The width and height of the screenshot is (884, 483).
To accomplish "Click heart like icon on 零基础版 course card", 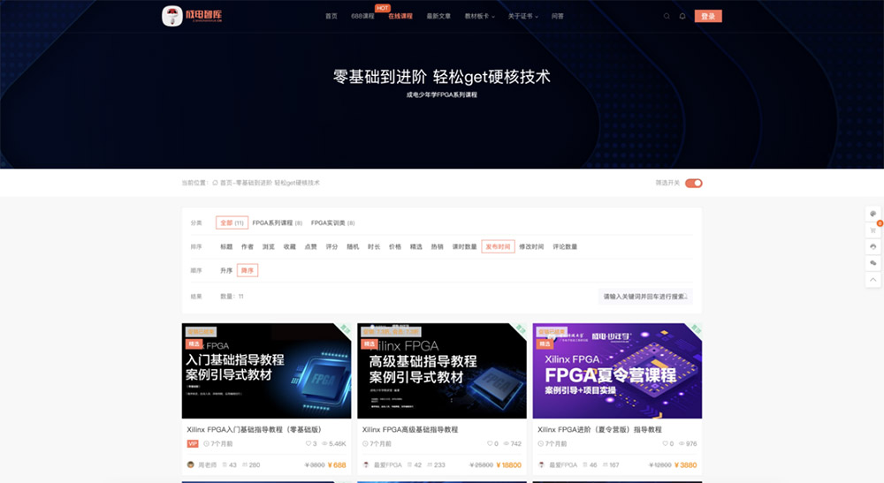I will 309,443.
